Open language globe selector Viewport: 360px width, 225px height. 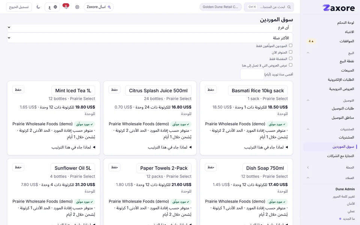(x=52, y=7)
